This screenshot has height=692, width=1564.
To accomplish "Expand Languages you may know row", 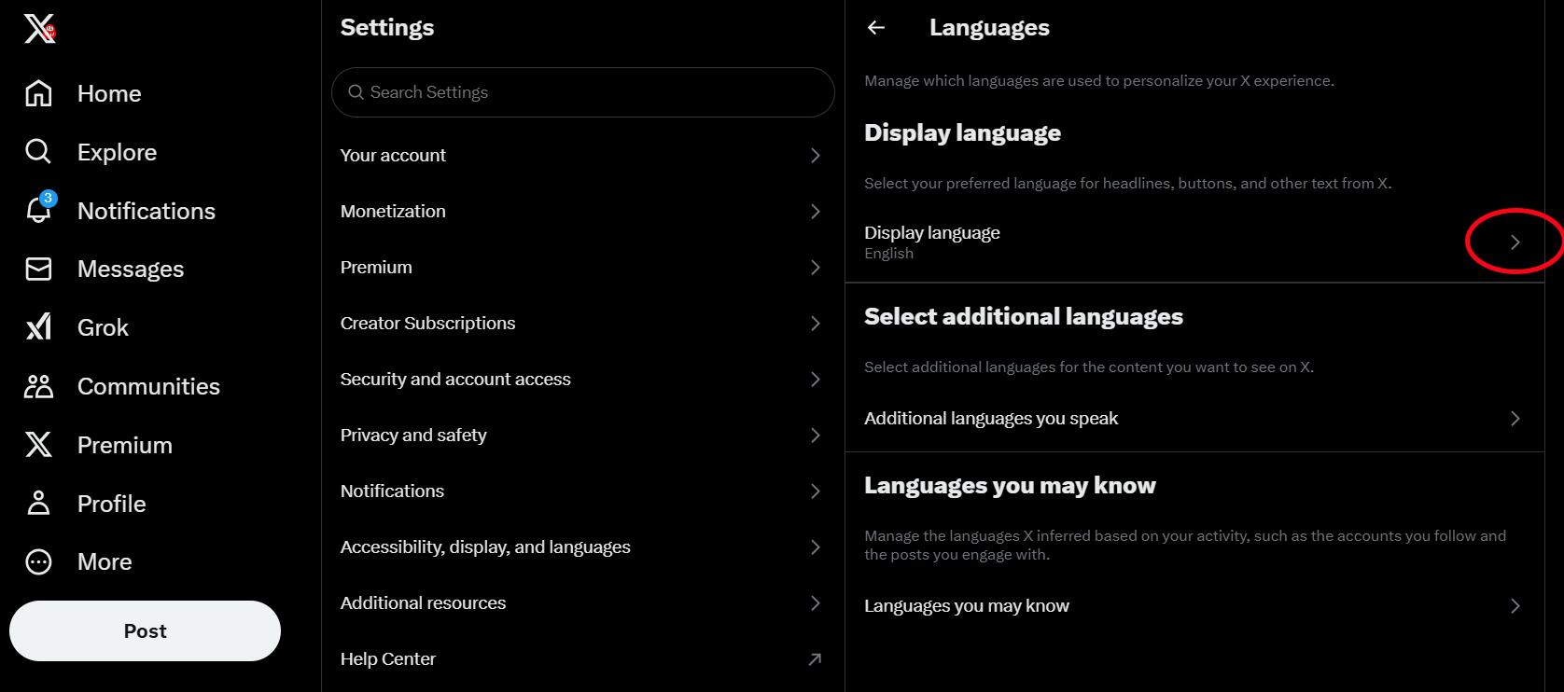I will pos(1515,606).
